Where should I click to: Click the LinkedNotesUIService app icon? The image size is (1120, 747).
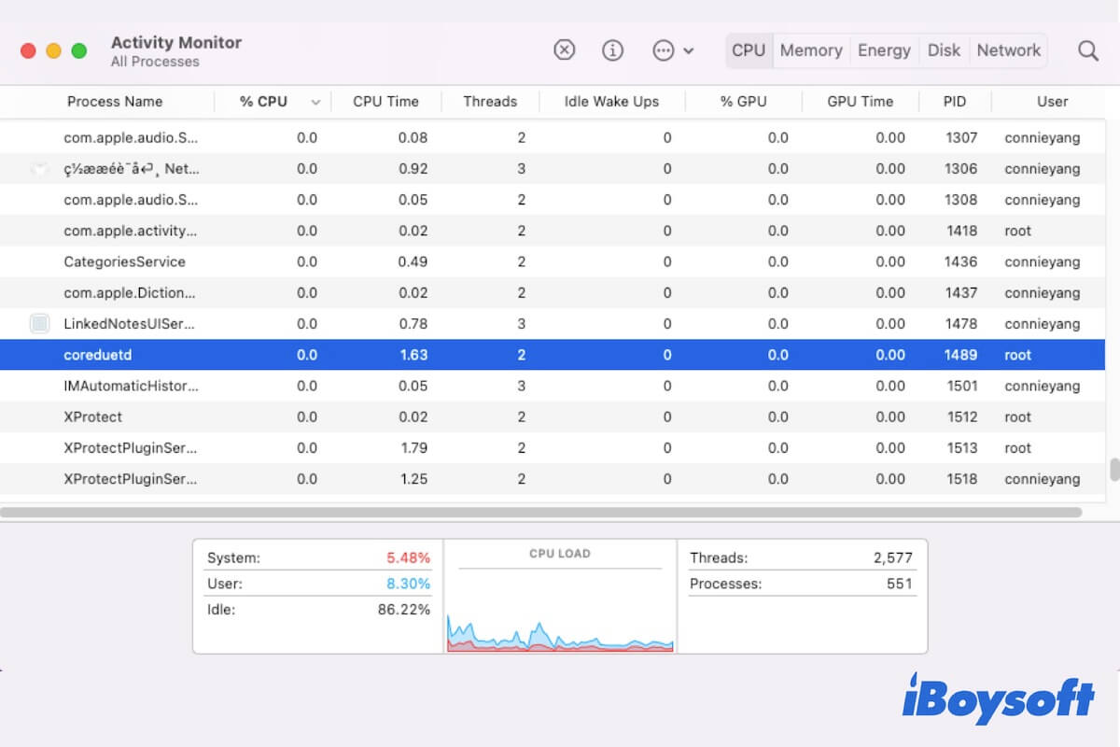39,324
